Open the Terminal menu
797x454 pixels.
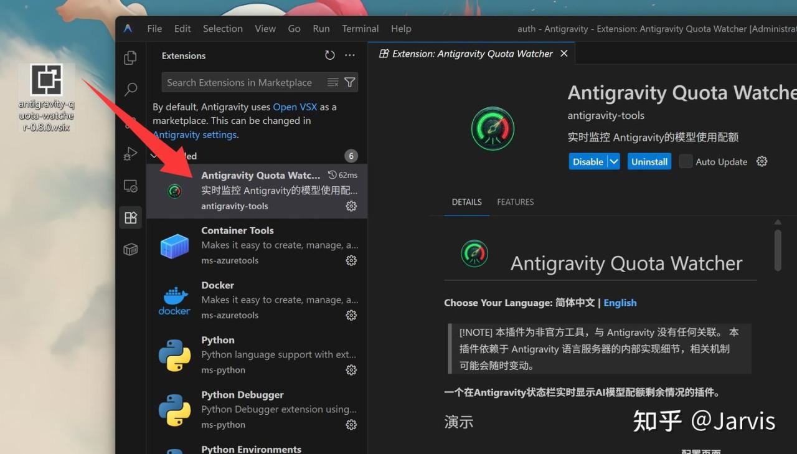click(360, 29)
